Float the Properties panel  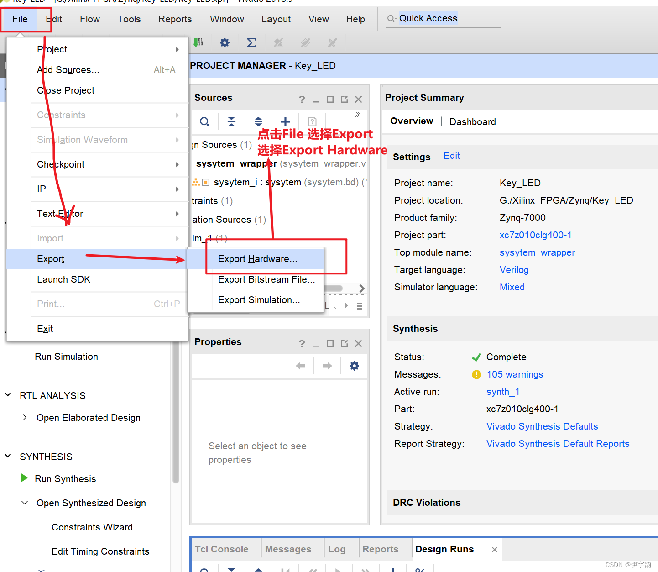344,344
